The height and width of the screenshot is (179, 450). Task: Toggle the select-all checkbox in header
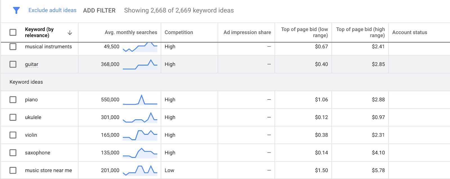click(x=13, y=32)
